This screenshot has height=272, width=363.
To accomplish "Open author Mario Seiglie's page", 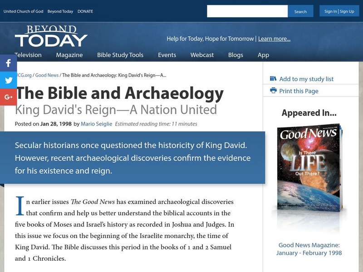I will click(x=97, y=124).
